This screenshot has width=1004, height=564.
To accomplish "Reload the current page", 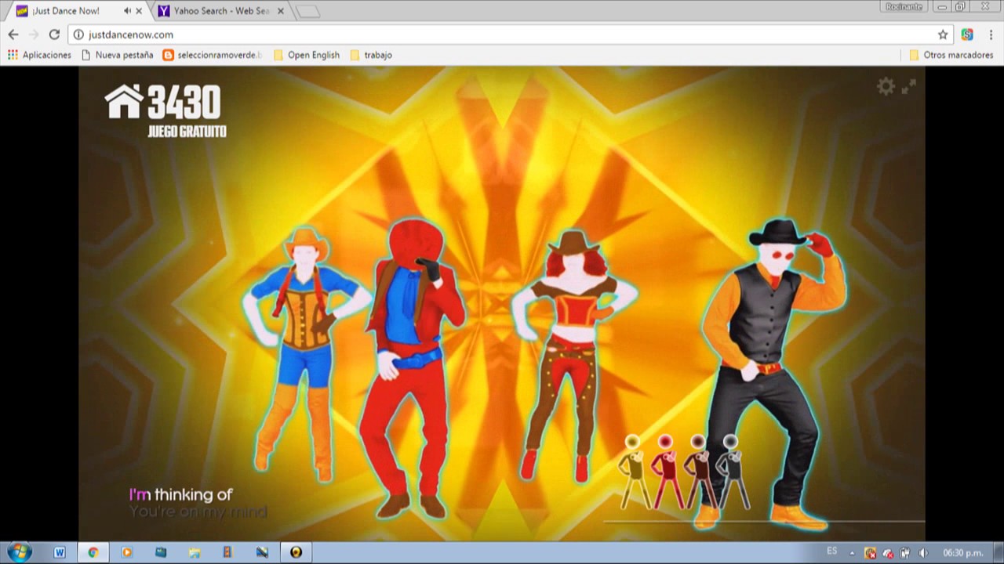I will 54,34.
